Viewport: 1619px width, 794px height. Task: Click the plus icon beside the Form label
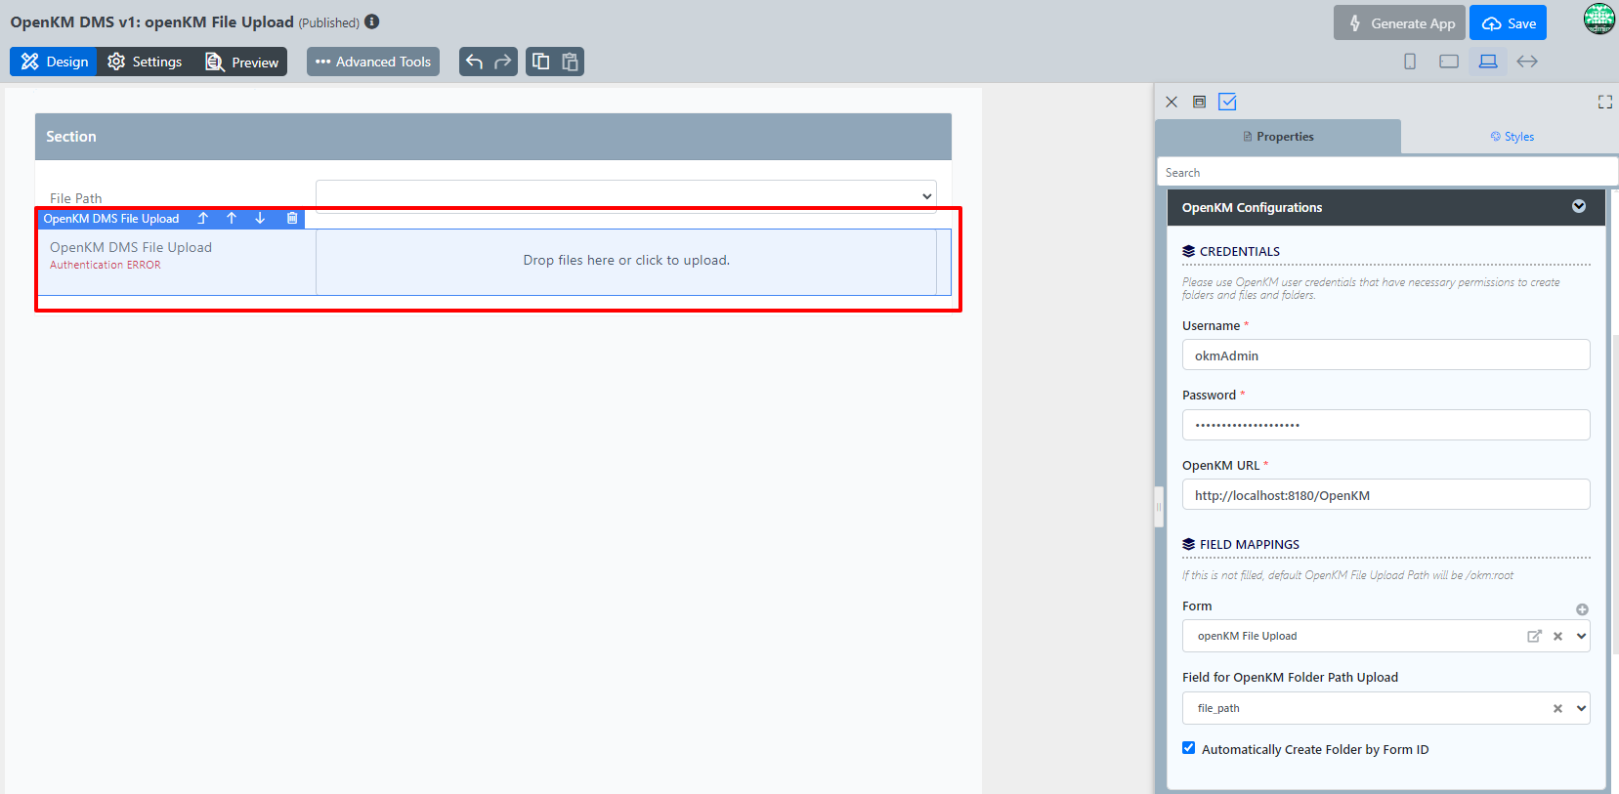pos(1582,609)
